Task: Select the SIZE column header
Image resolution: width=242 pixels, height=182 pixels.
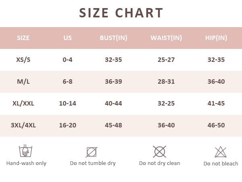Action: click(x=23, y=38)
